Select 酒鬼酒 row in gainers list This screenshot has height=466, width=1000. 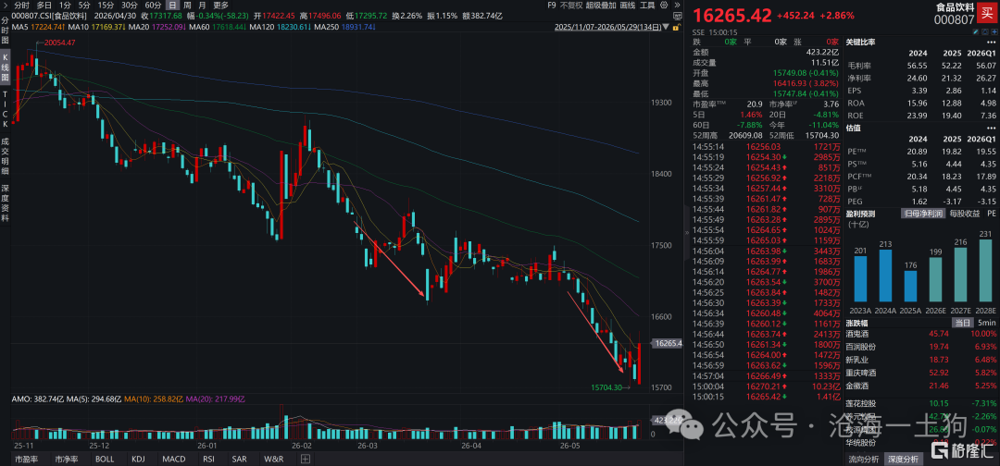click(x=920, y=334)
